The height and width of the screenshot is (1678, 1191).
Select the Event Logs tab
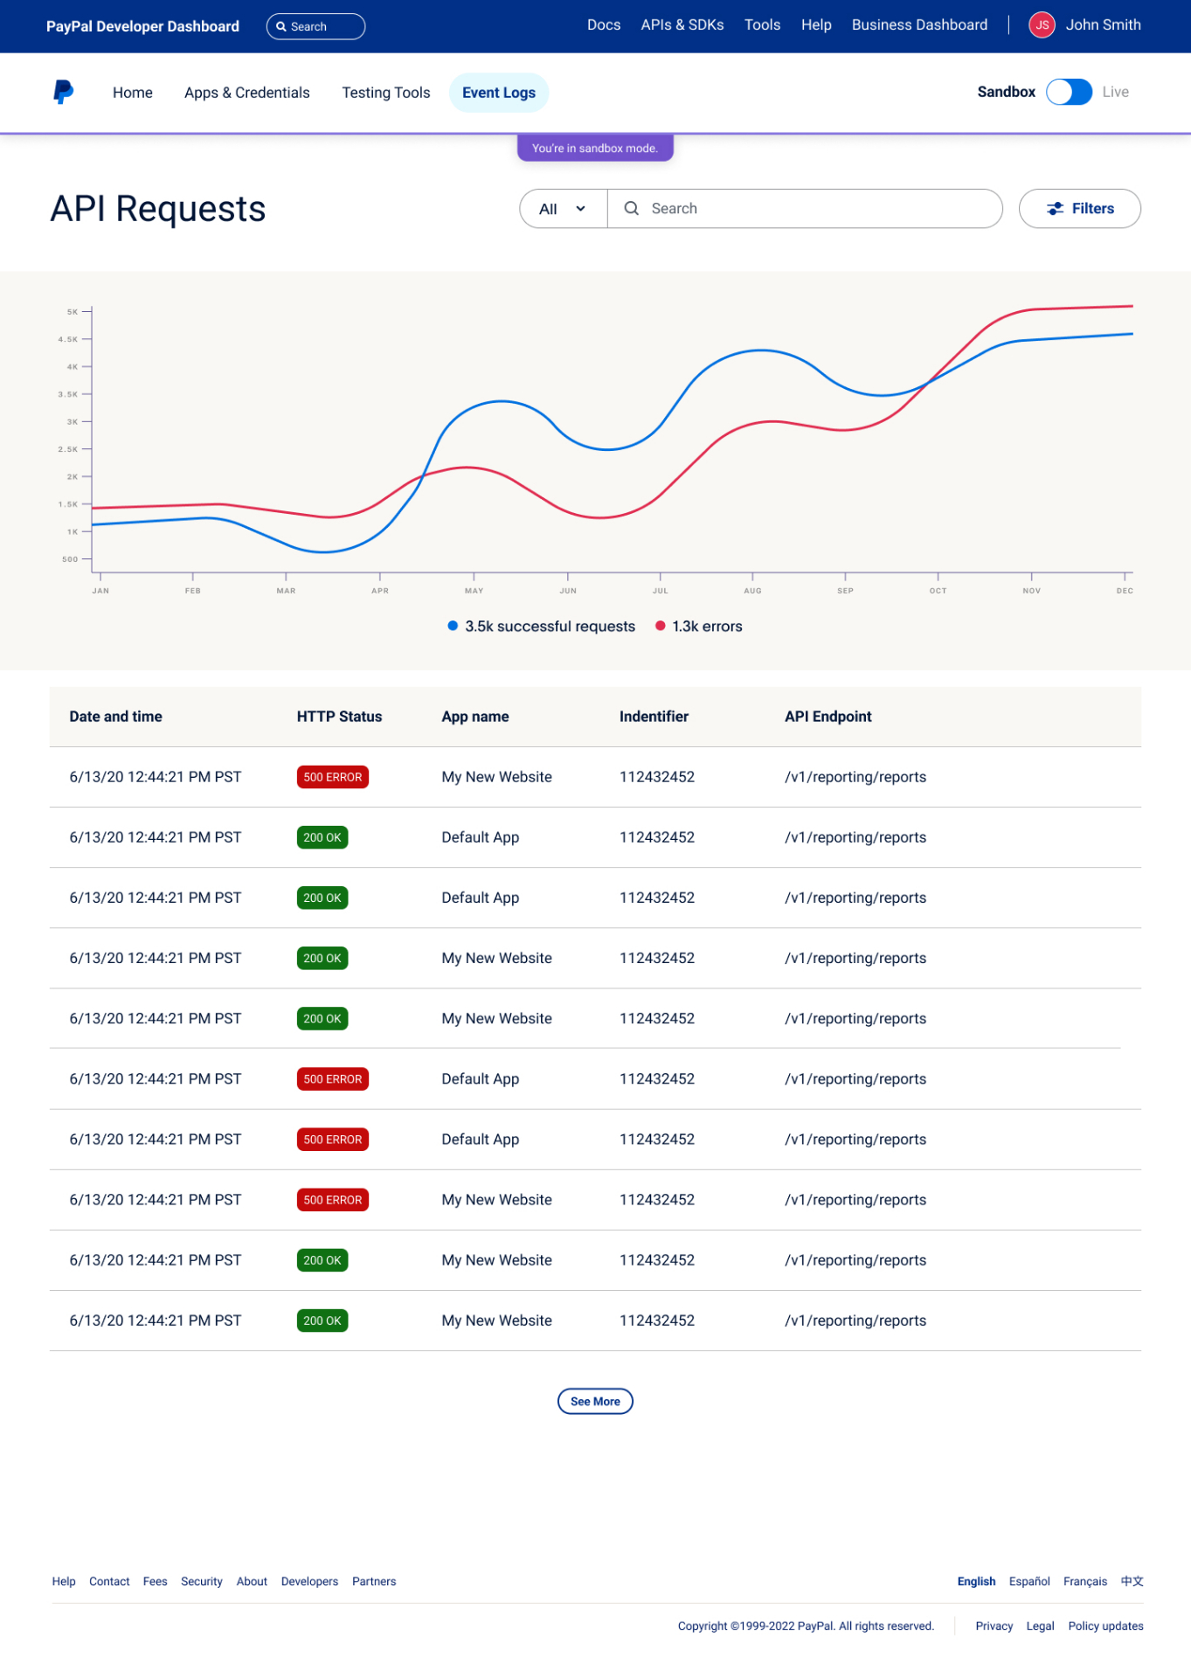499,93
